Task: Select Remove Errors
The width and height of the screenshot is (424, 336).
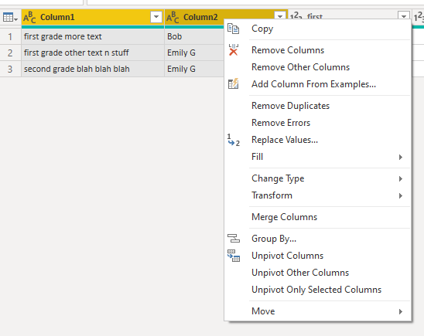Action: (318, 123)
